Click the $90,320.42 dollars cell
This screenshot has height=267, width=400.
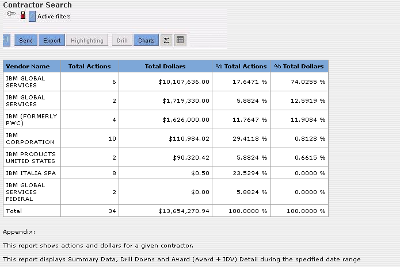pyautogui.click(x=165, y=157)
